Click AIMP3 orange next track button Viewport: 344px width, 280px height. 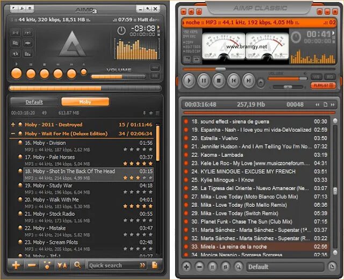click(x=71, y=74)
